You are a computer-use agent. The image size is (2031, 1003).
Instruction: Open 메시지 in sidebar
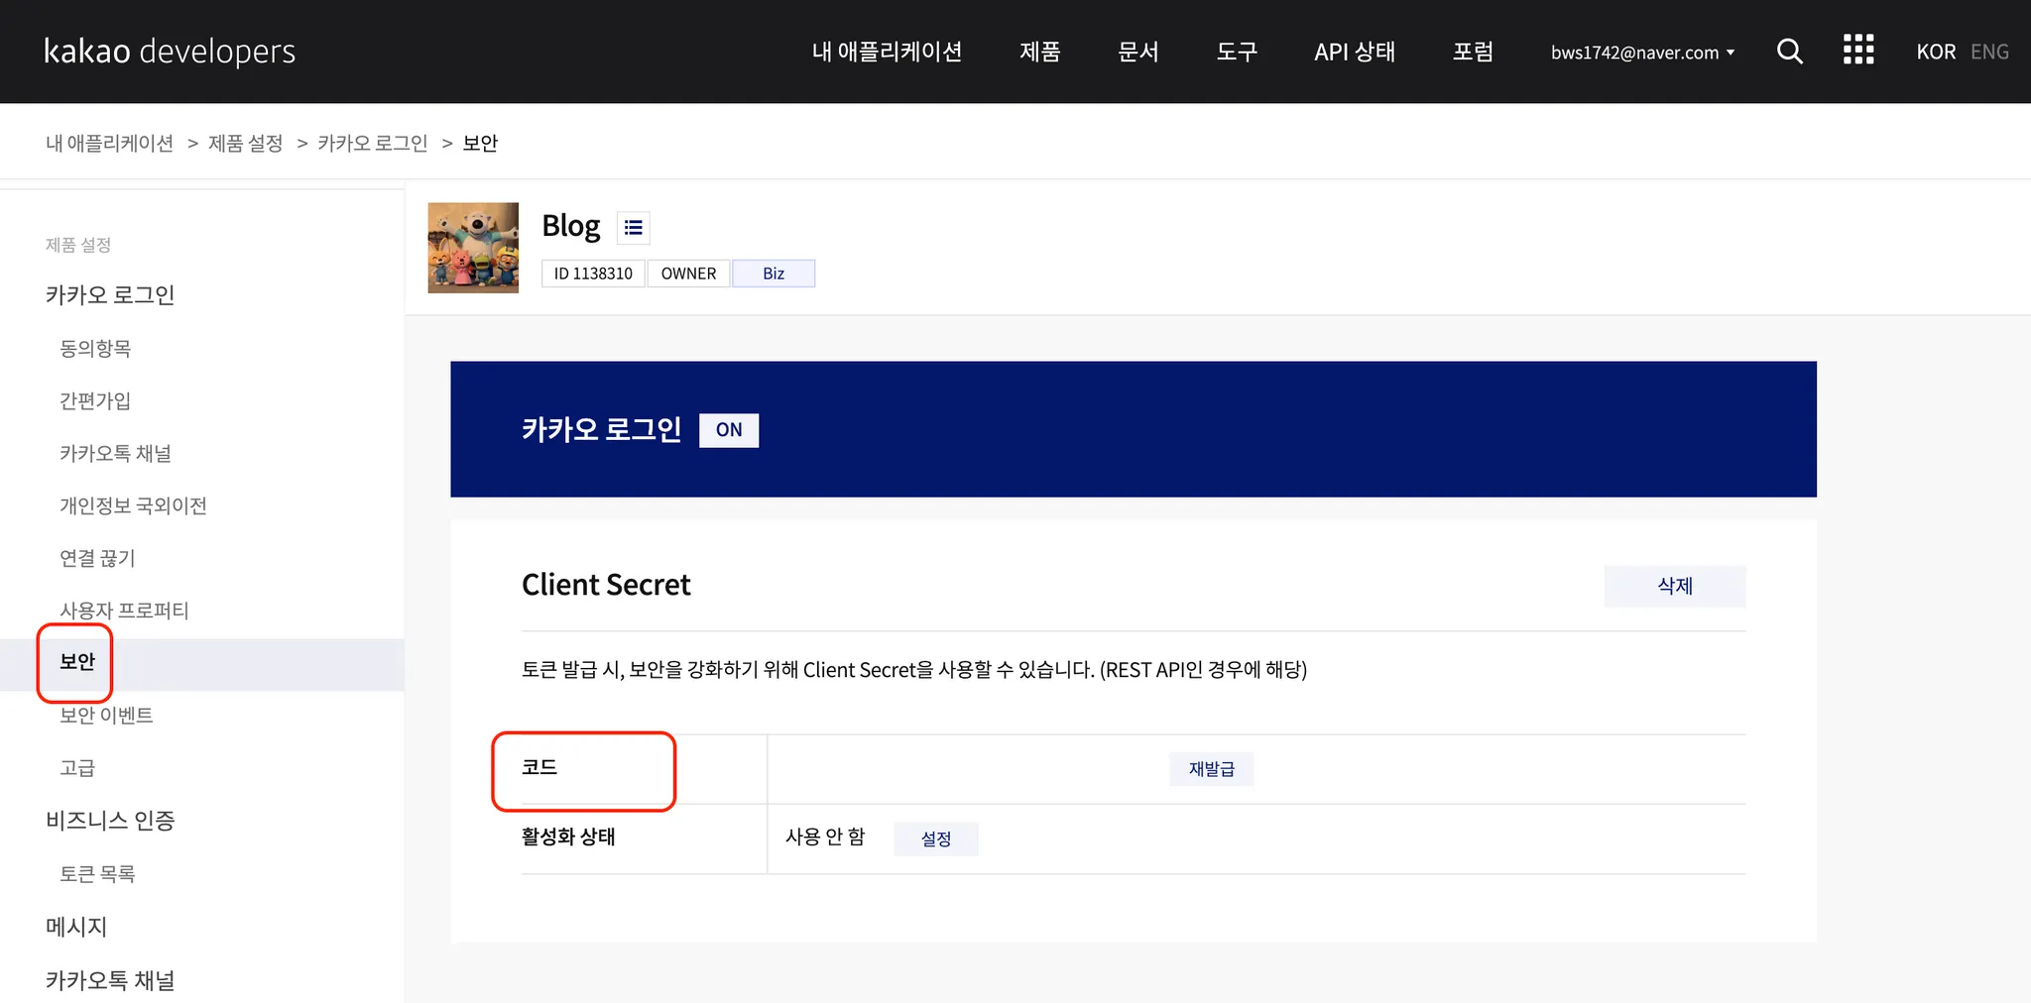click(76, 927)
